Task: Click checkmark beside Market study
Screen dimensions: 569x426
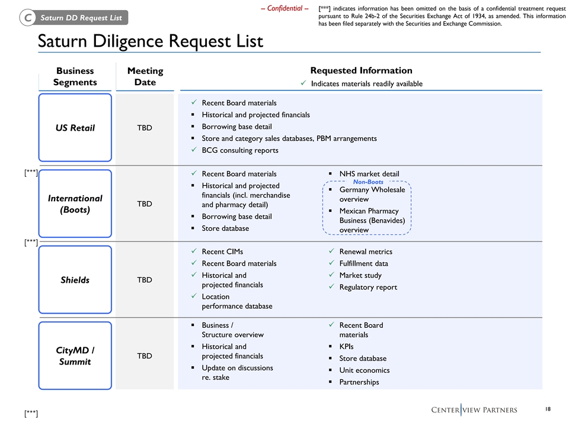Action: pos(332,275)
